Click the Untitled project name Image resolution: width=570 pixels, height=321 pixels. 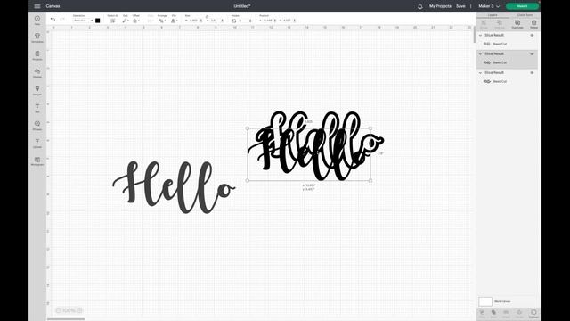pyautogui.click(x=242, y=6)
